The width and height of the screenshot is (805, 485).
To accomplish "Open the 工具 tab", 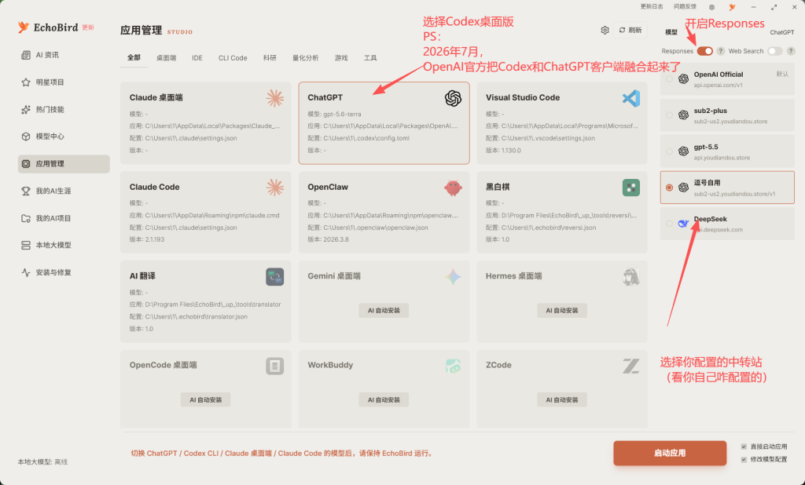I will [370, 58].
